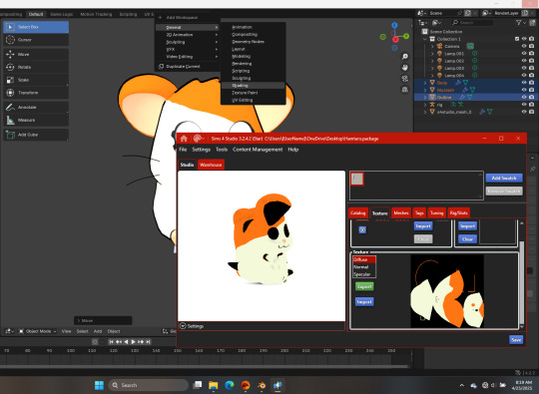Choose the Transform tool in Blender
Viewport: 539px width, 394px height.
[x=36, y=93]
